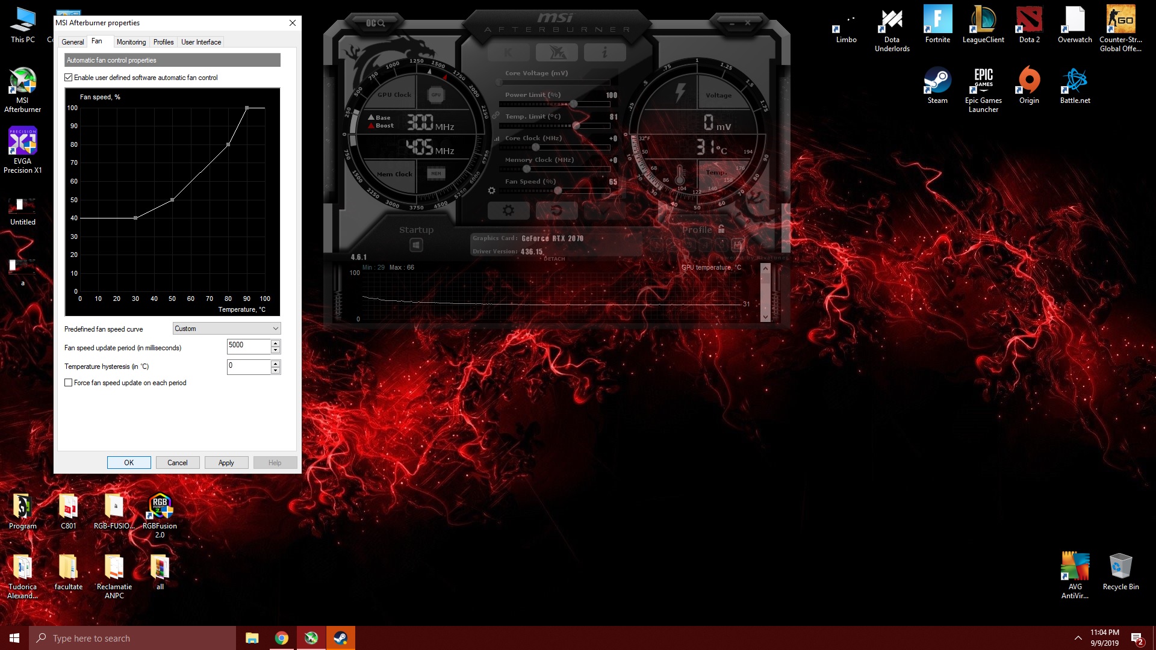The image size is (1156, 650).
Task: Click the Core Clock slider handle
Action: click(x=535, y=147)
